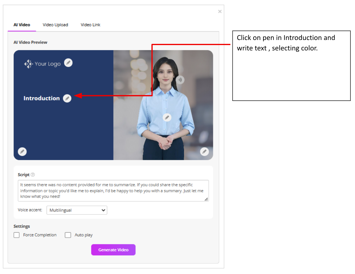Toggle the Auto play checkbox

point(68,235)
